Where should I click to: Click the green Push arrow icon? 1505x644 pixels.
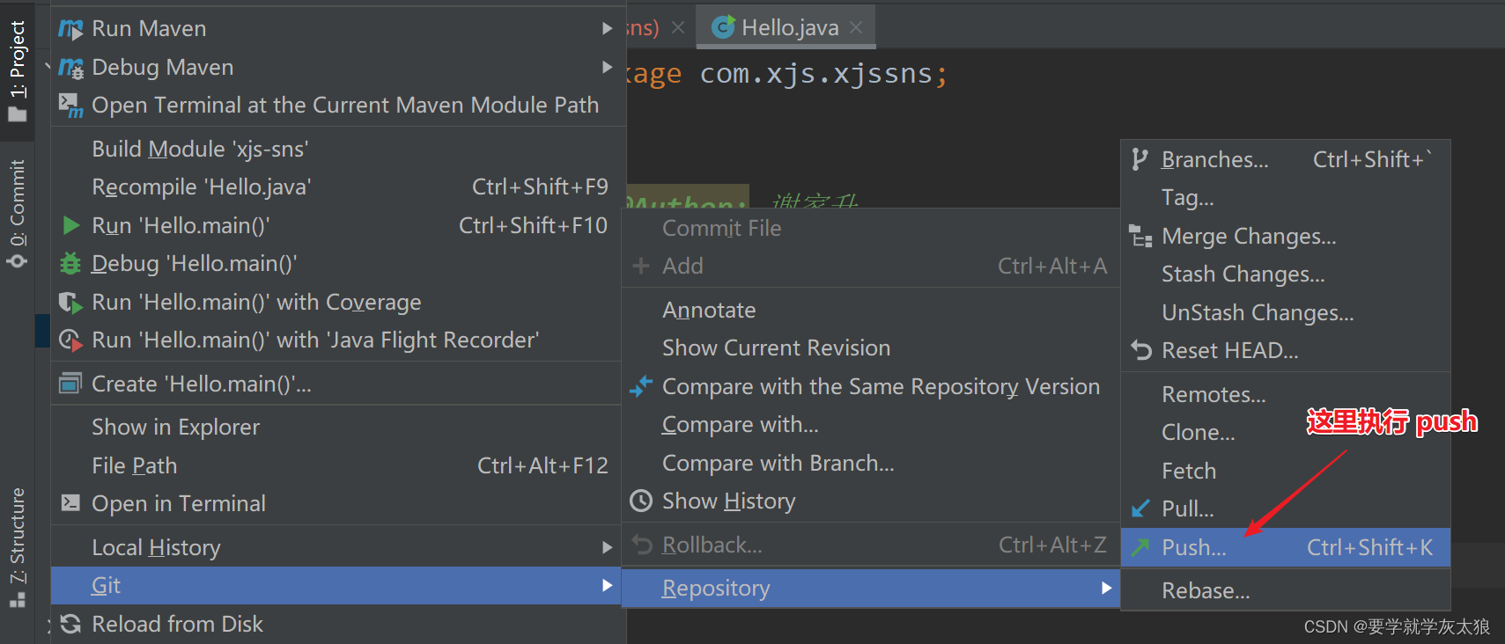pos(1140,547)
